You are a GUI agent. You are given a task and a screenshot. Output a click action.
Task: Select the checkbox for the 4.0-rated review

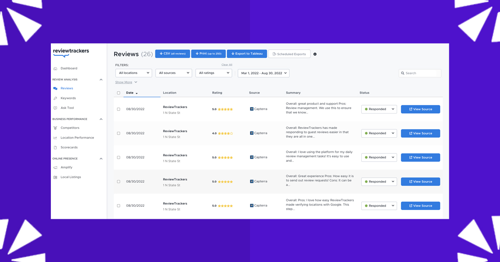[x=119, y=133]
